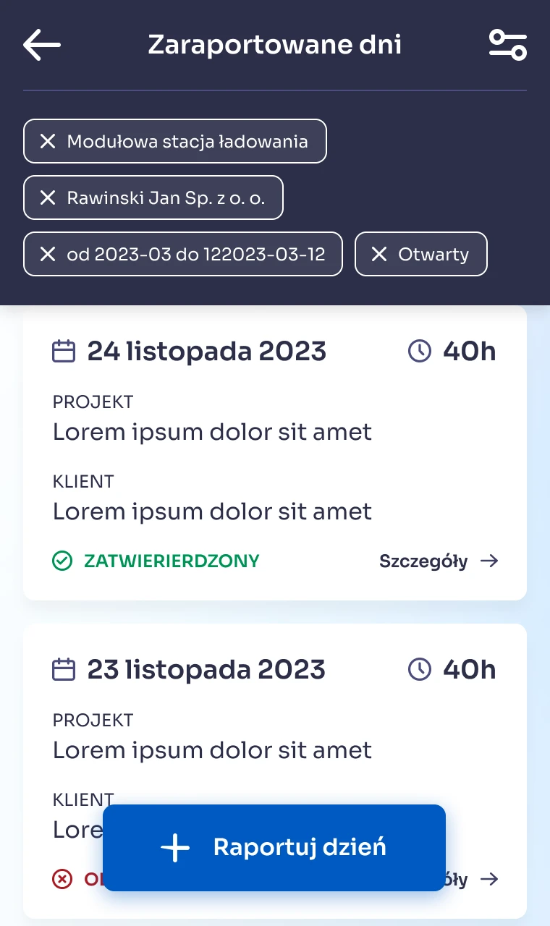Click the clock icon on 24 listopada card
This screenshot has width=550, height=926.
(420, 352)
